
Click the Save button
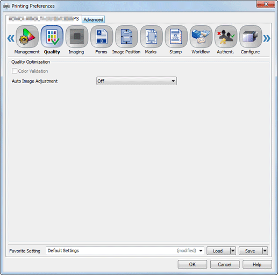(251, 251)
